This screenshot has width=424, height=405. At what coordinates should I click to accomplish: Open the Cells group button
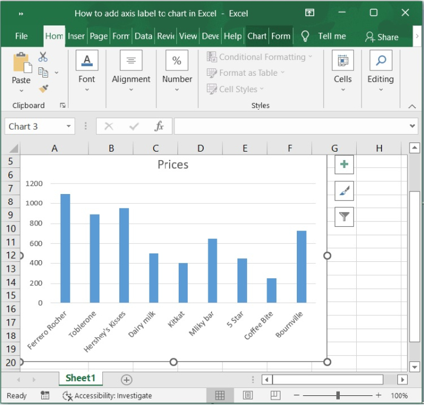[x=343, y=71]
